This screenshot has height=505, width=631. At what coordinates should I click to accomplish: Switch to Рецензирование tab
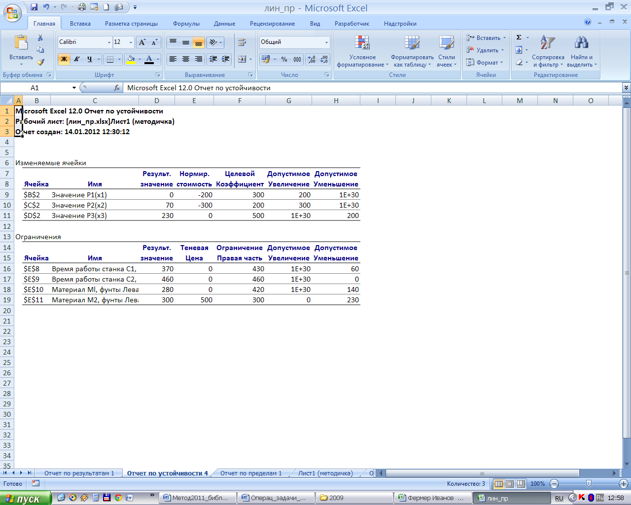tap(272, 24)
